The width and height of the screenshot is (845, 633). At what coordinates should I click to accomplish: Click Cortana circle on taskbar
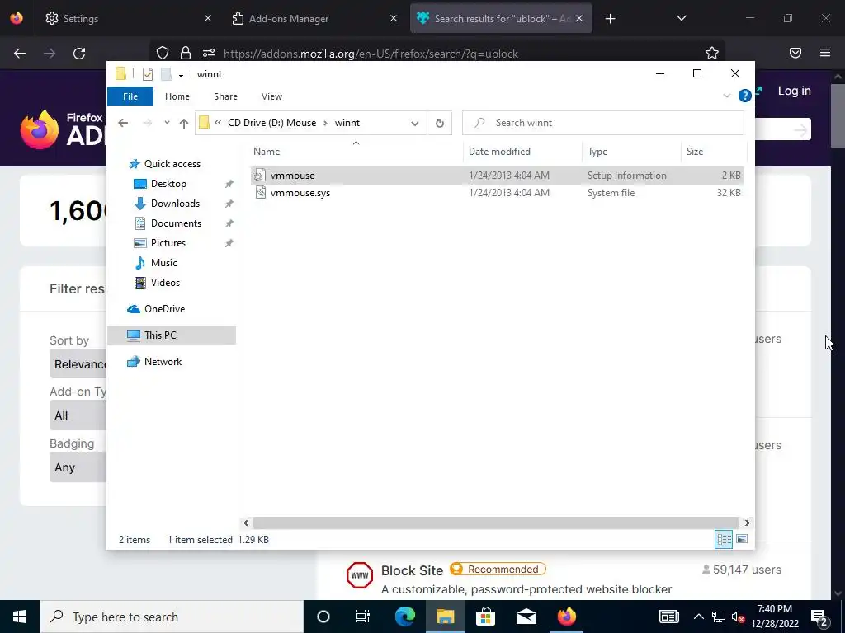click(323, 617)
